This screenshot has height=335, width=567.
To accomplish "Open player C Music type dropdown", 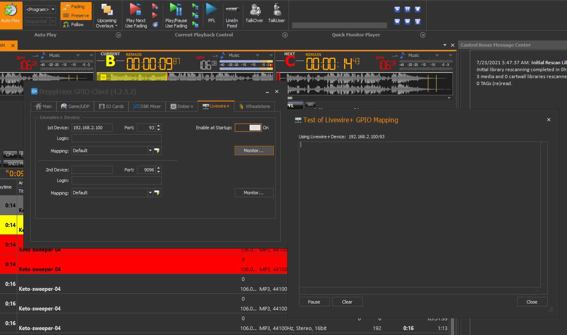I will (x=437, y=55).
